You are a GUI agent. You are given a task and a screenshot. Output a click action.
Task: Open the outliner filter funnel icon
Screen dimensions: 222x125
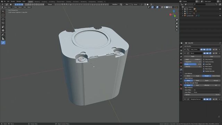[216, 5]
